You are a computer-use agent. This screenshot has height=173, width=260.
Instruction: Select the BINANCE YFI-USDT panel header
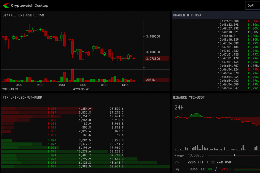[x=189, y=97]
